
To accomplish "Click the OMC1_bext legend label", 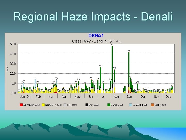I will coord(117,105).
